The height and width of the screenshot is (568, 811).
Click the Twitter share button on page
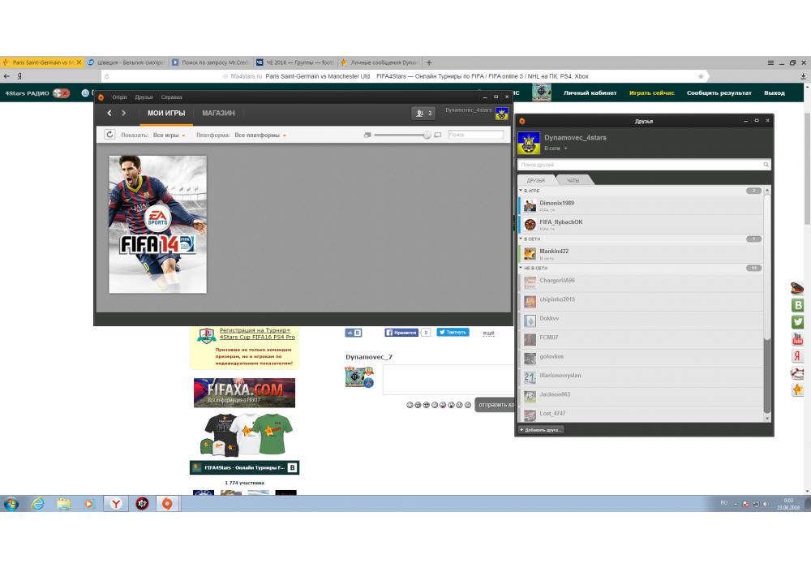[x=453, y=332]
